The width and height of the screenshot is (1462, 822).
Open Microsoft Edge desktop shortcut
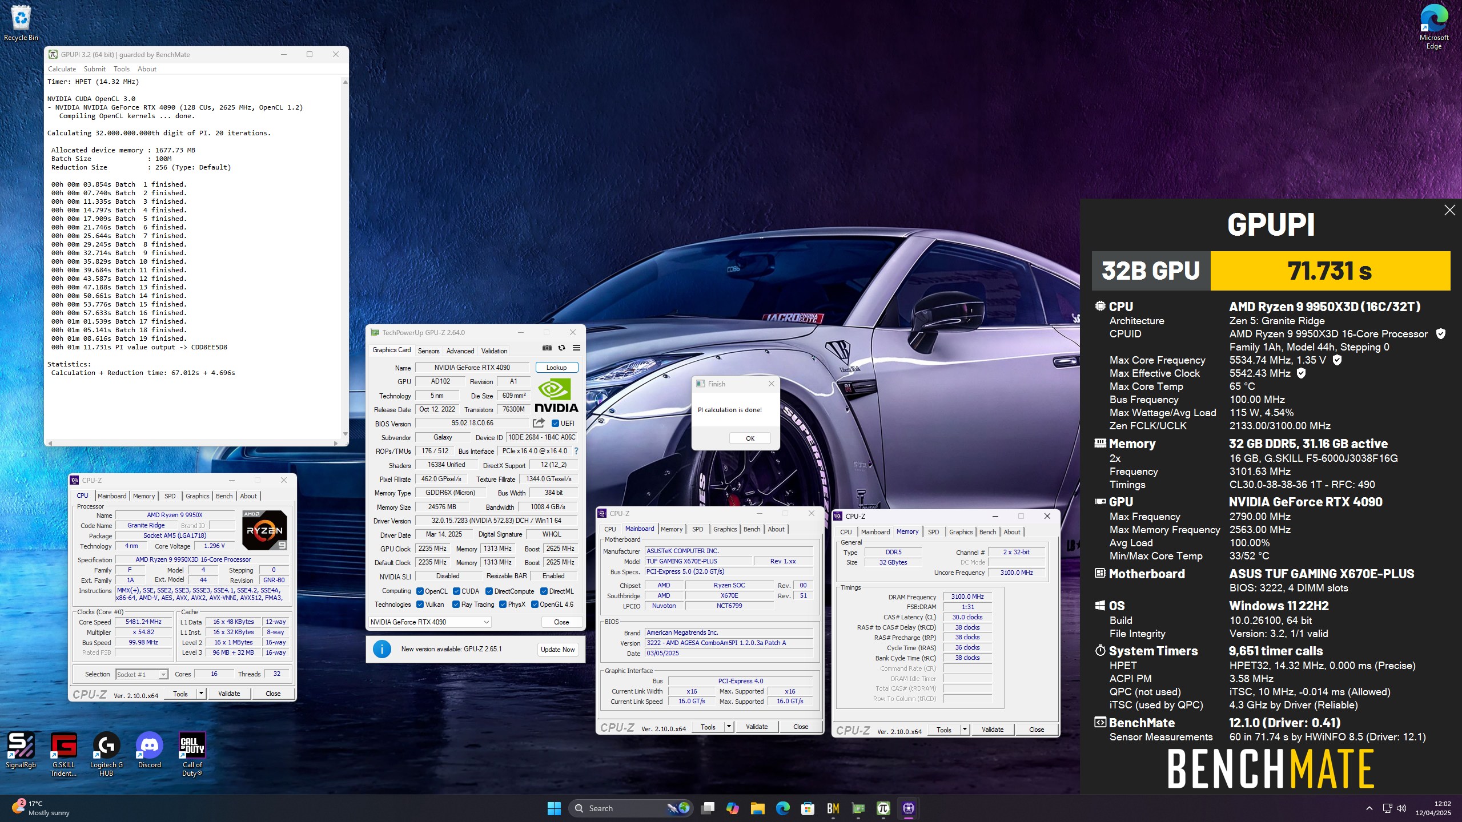click(1433, 27)
